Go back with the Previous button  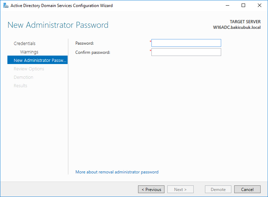point(151,189)
